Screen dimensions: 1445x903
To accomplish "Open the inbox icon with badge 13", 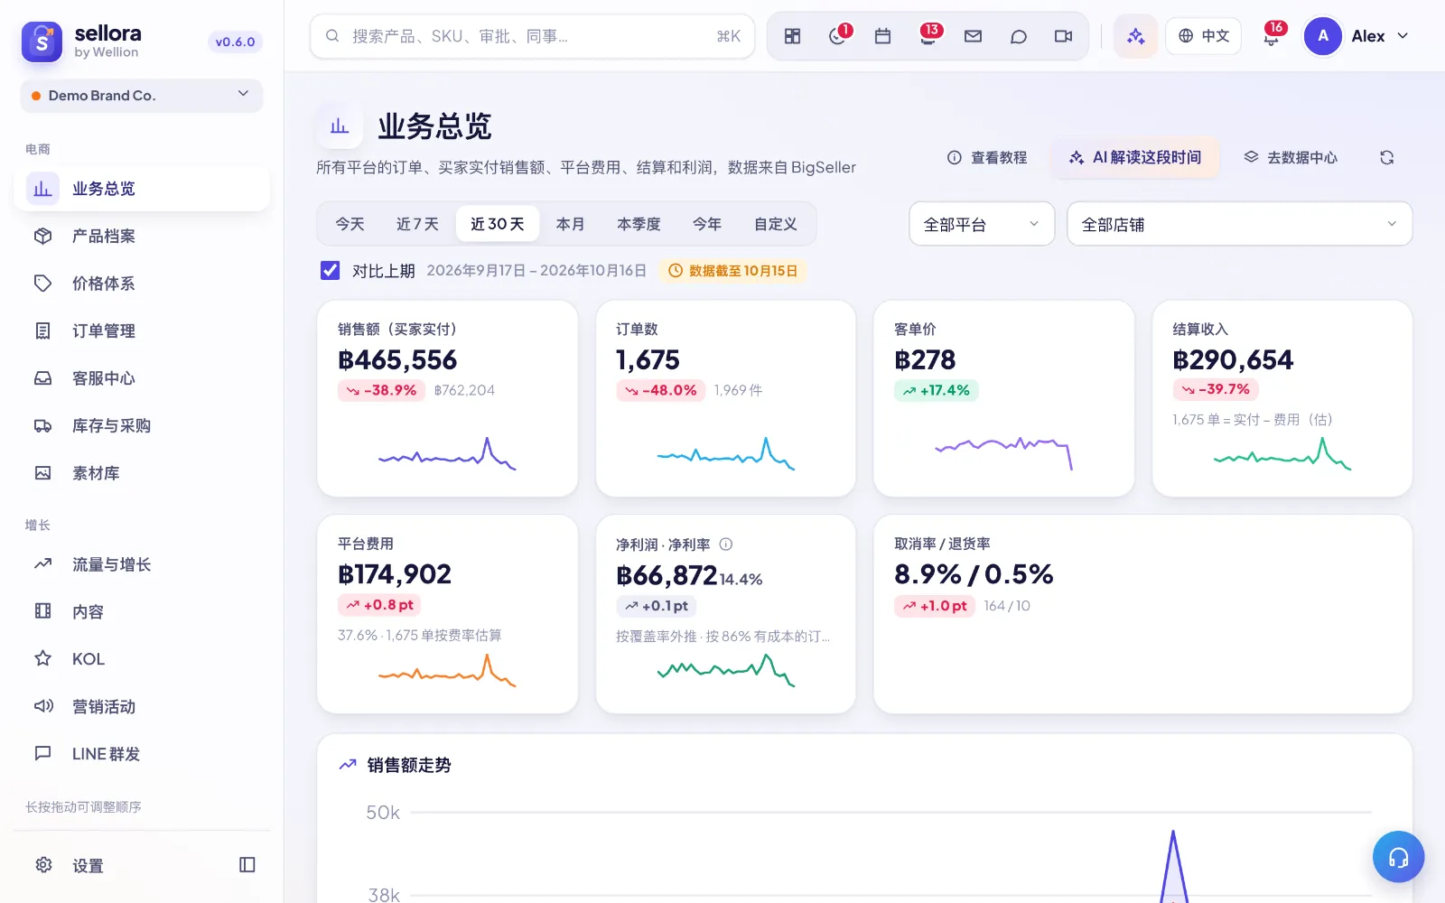I will pos(928,36).
